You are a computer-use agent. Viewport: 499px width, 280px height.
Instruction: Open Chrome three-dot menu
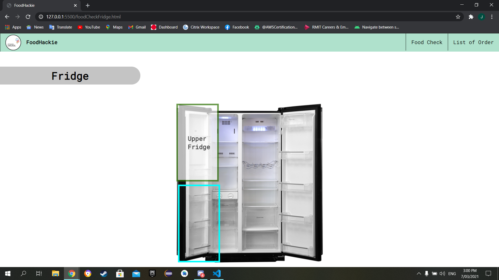pyautogui.click(x=492, y=17)
